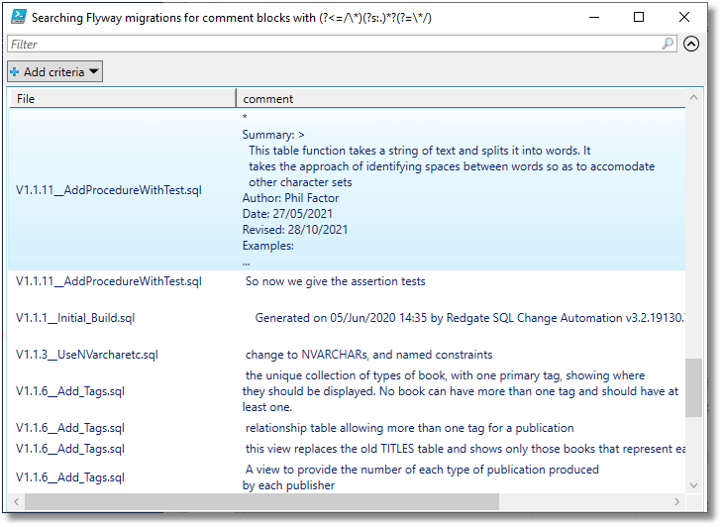Click the horizontal scrollbar right arrow
Image resolution: width=722 pixels, height=527 pixels.
pyautogui.click(x=676, y=501)
